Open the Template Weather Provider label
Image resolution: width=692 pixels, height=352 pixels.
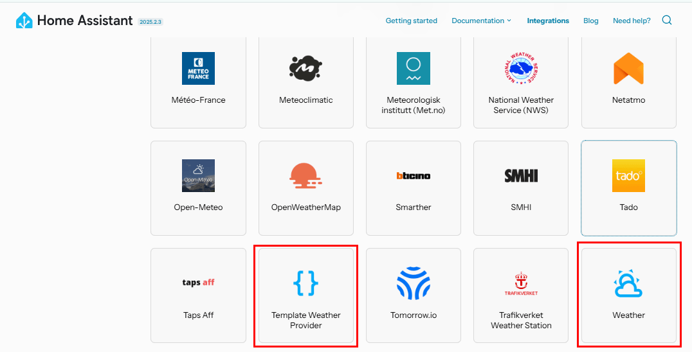coord(306,321)
